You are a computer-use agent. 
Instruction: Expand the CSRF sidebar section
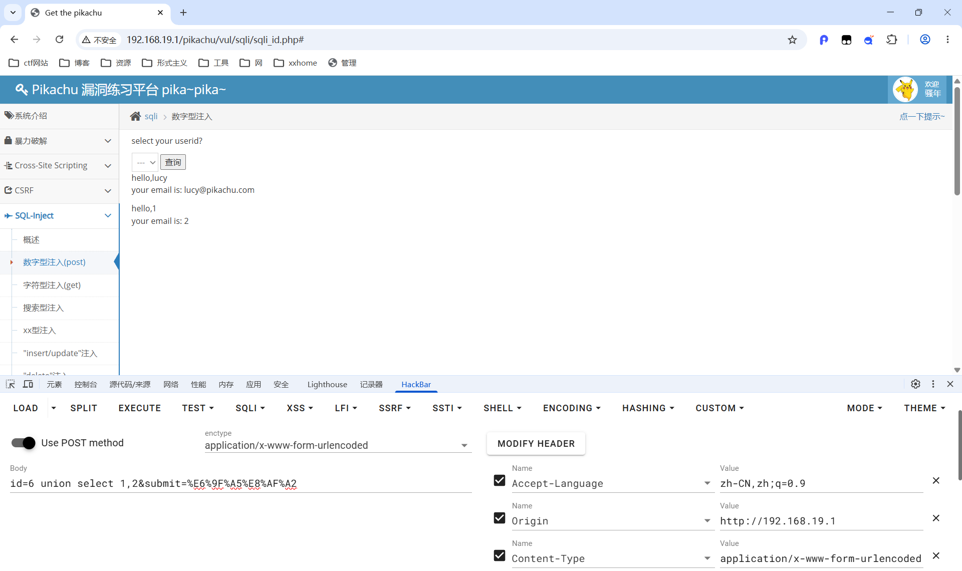(59, 191)
